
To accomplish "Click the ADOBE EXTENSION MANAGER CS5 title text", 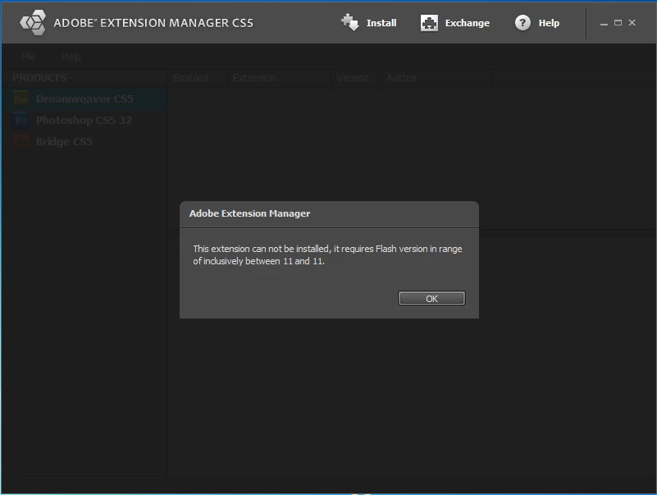I will [x=153, y=23].
